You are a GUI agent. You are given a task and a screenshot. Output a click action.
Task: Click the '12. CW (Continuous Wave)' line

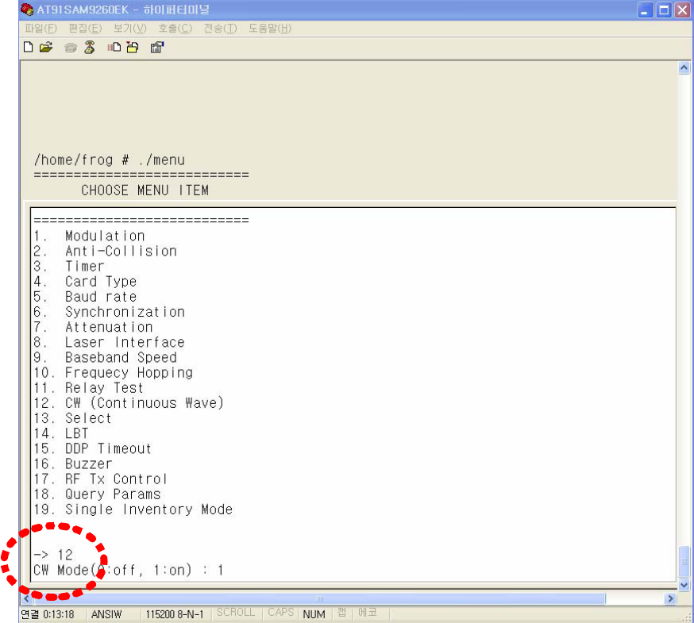(129, 403)
